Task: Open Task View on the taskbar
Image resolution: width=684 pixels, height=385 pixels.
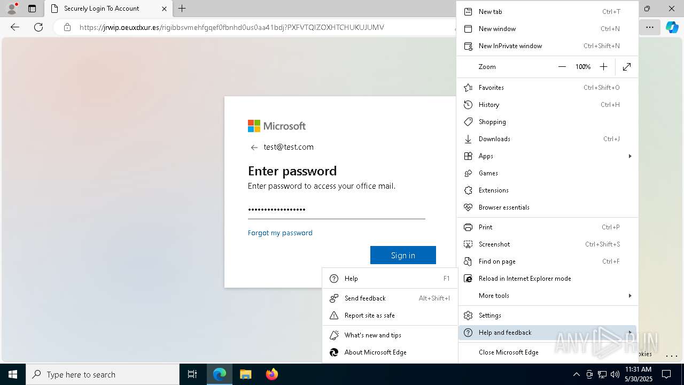Action: click(x=192, y=374)
